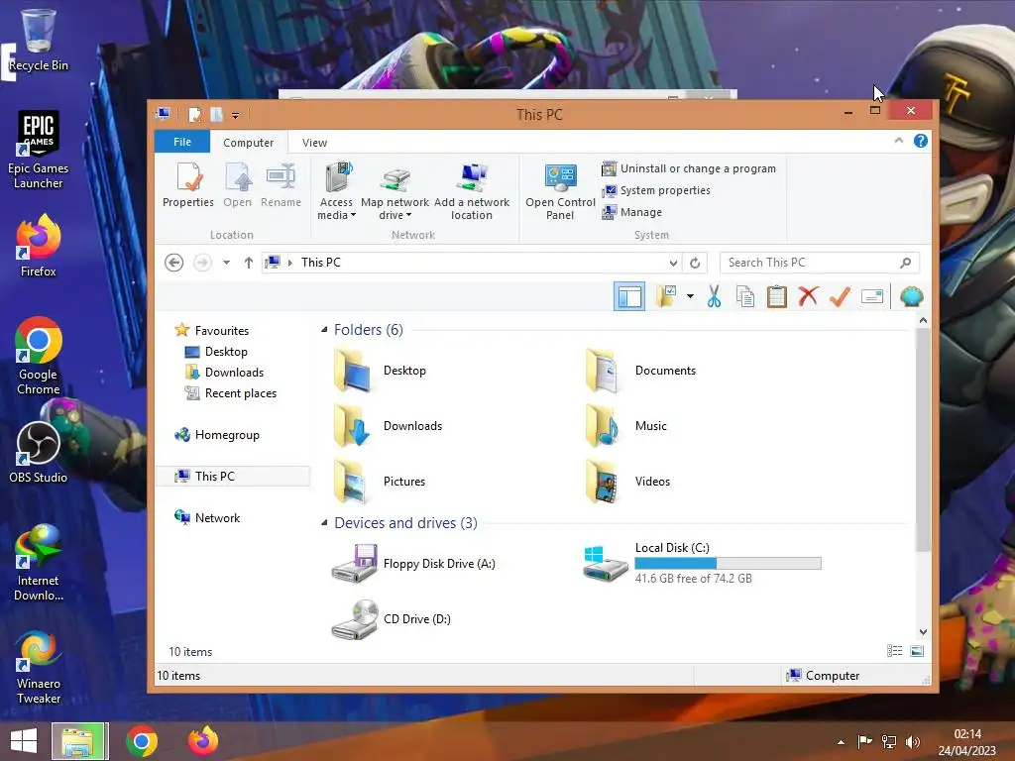The width and height of the screenshot is (1015, 761).
Task: Click the Search This PC field
Action: [x=819, y=262]
